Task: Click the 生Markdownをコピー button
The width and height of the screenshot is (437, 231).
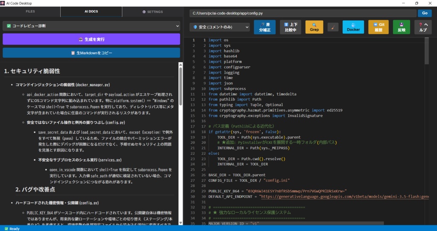Action: point(91,53)
